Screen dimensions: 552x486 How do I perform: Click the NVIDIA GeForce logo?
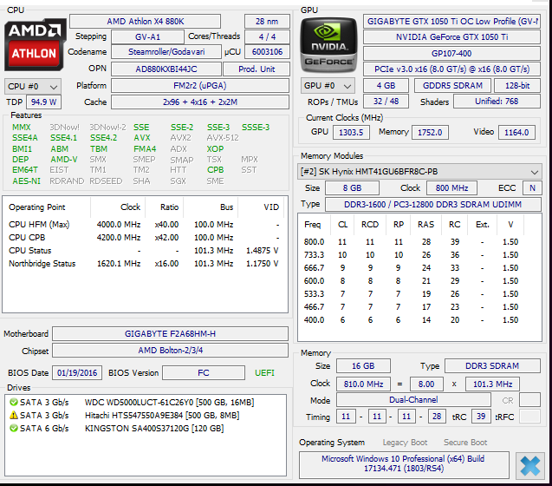tap(328, 45)
